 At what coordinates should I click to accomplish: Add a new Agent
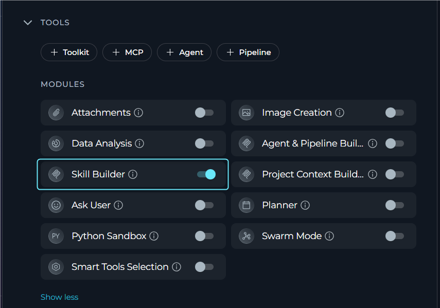(x=184, y=52)
